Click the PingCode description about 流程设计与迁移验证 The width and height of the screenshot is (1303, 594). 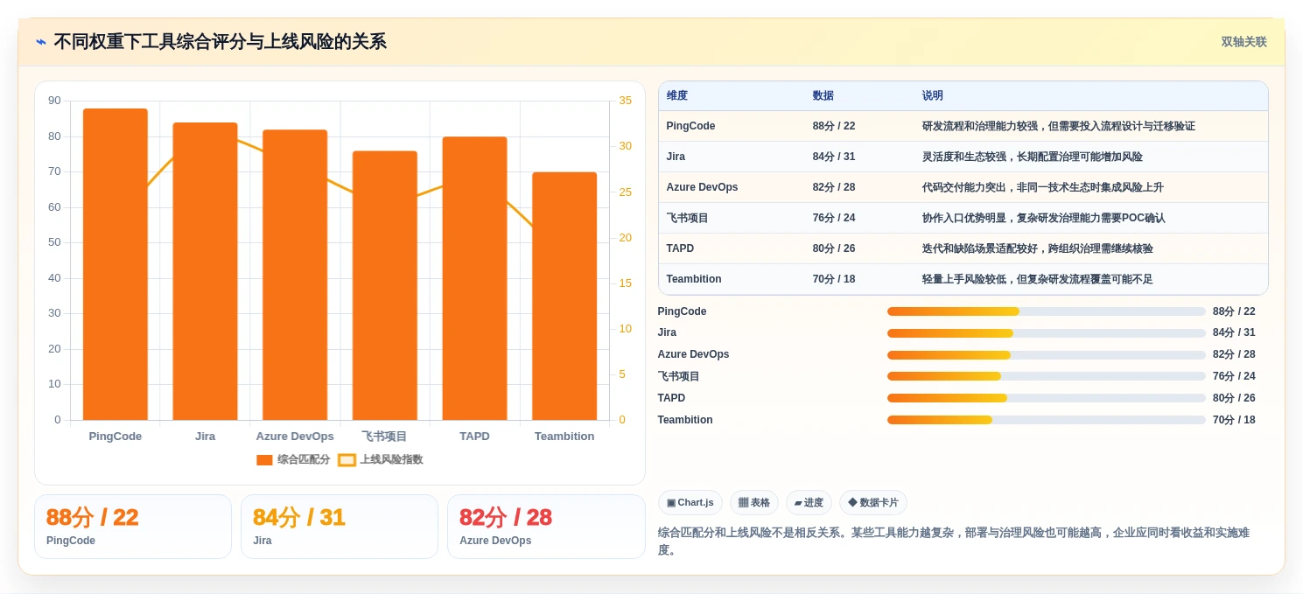1058,126
